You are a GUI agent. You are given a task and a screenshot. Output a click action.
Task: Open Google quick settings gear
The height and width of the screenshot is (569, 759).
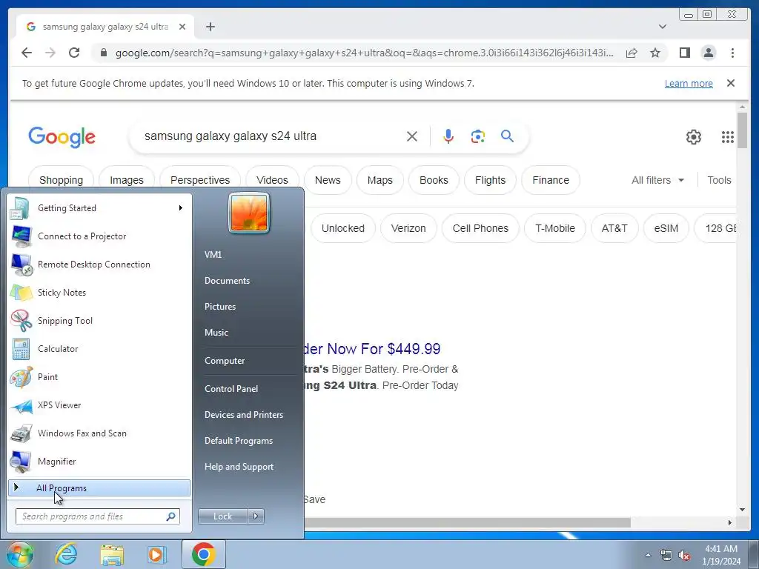pyautogui.click(x=694, y=137)
